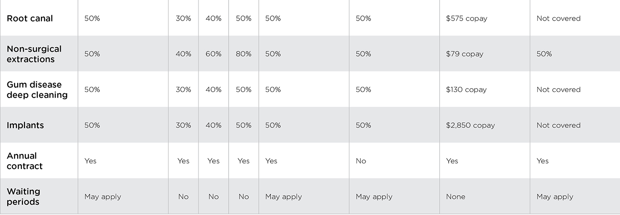Select the 30% cell in Root canal row

[183, 18]
